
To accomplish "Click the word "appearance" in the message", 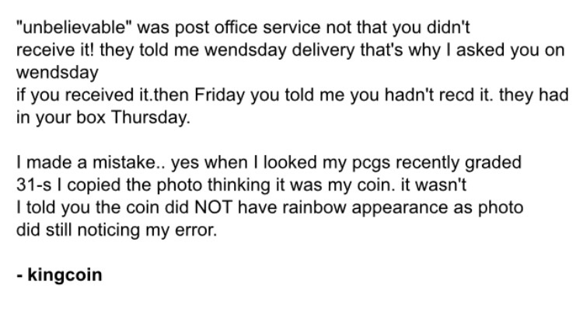I will pyautogui.click(x=400, y=207).
